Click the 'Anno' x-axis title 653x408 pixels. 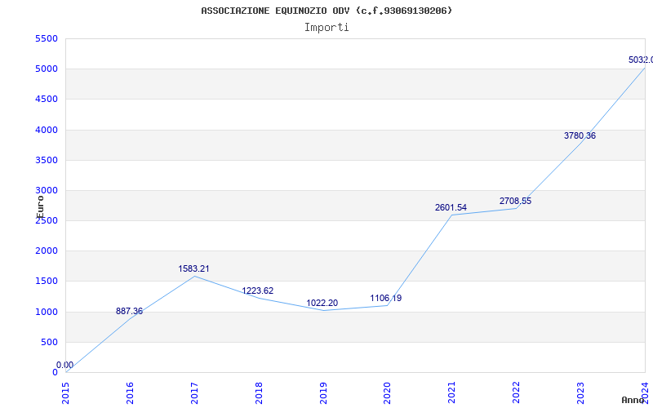pos(633,400)
